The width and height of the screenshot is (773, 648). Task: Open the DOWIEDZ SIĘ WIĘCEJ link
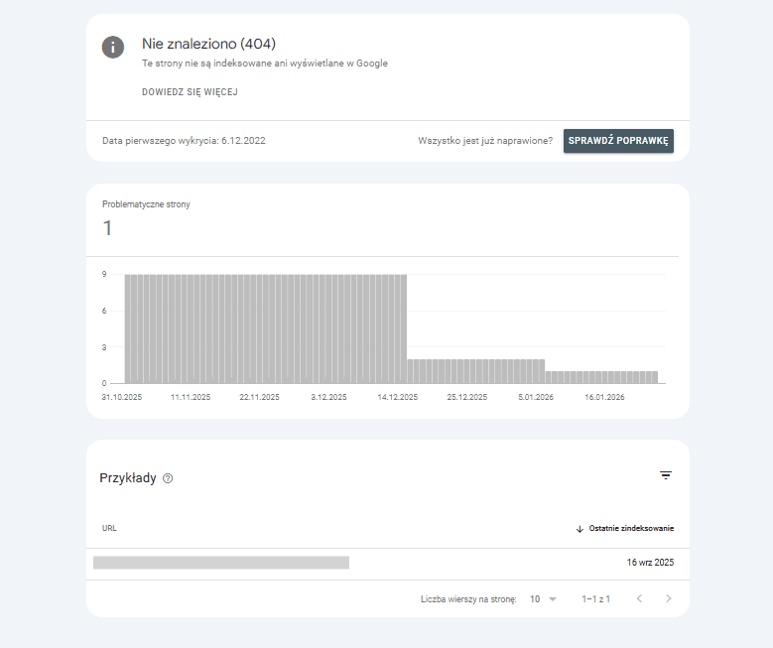[190, 92]
